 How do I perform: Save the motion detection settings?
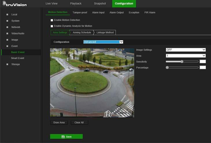click(66, 137)
